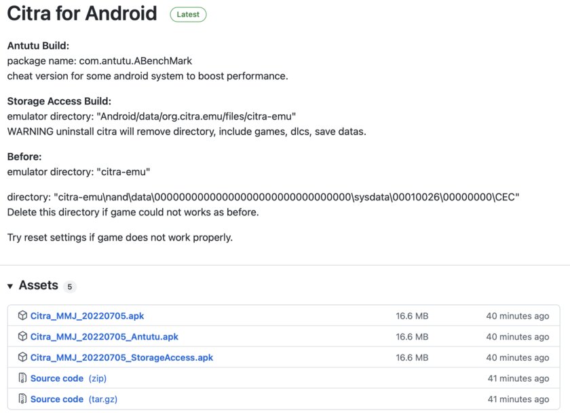Click the citra-emu\nand\data sysdata CEC directory path
Image resolution: width=570 pixels, height=413 pixels.
[x=263, y=197]
